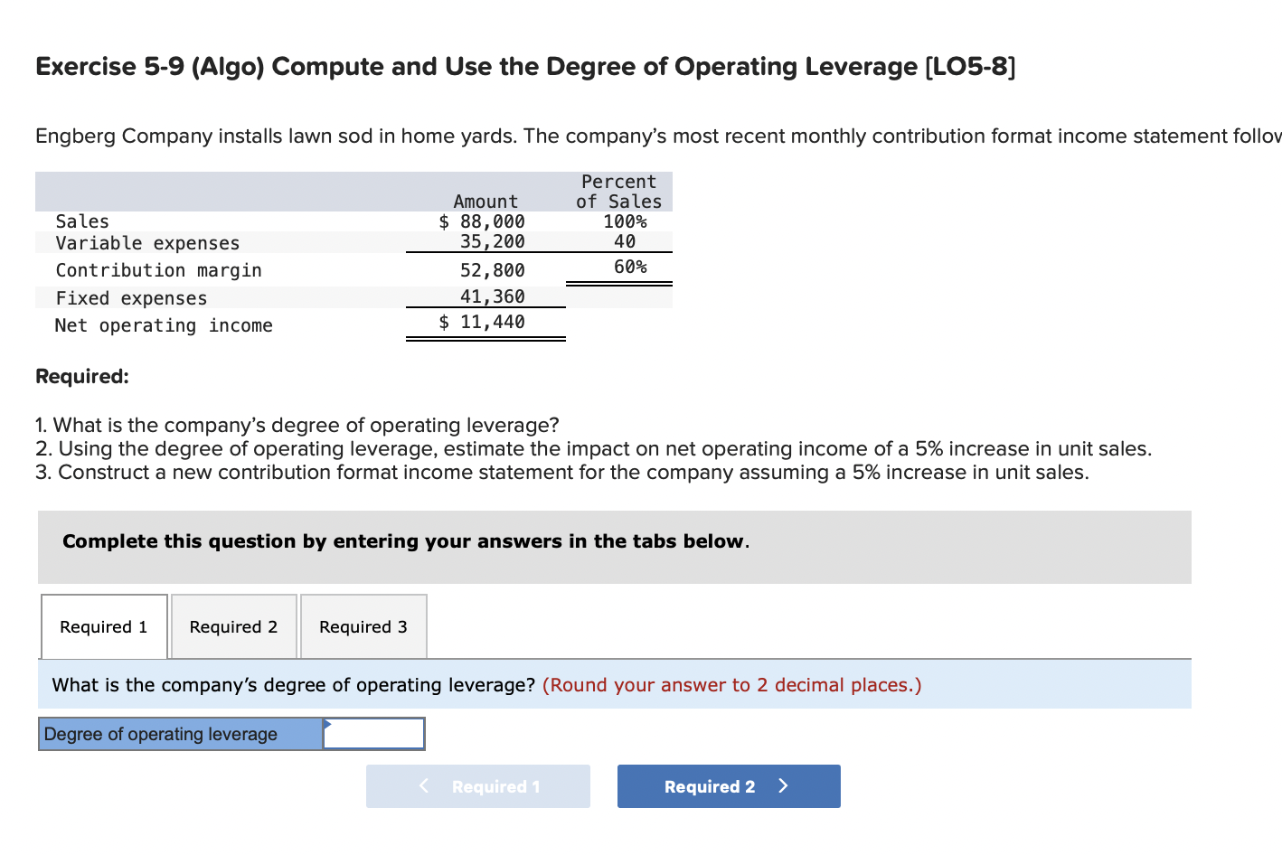Click the Variable expenses row
Image resolution: width=1282 pixels, height=855 pixels.
click(147, 242)
